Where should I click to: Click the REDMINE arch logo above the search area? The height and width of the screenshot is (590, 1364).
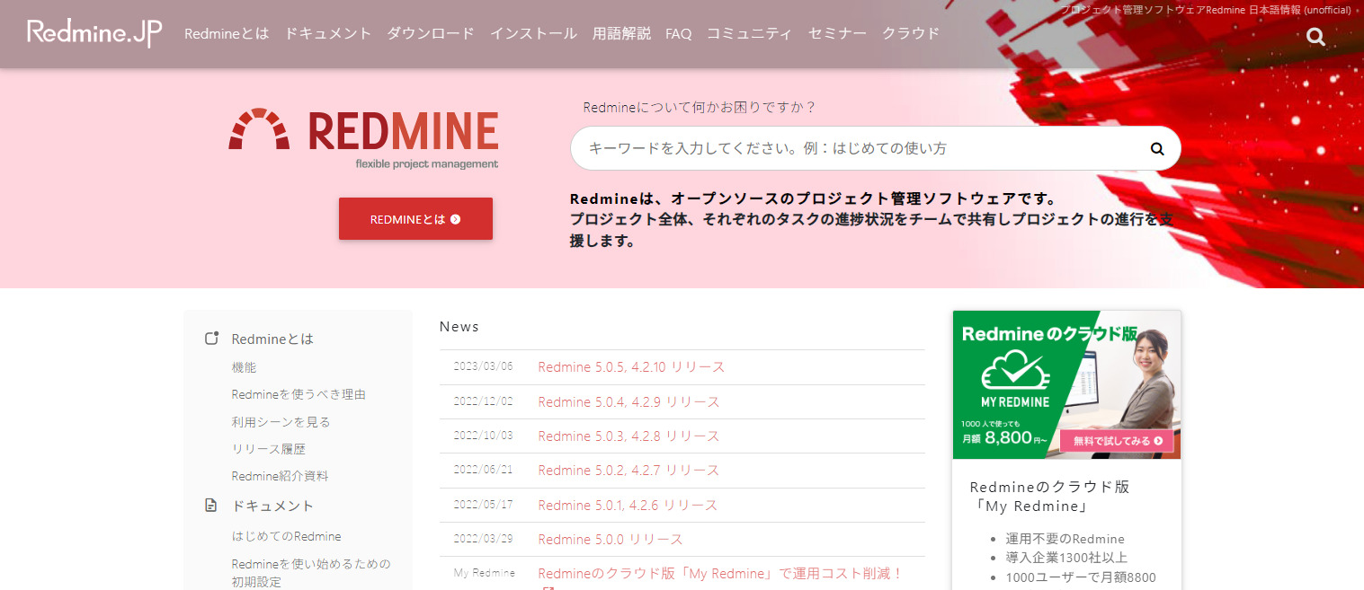(259, 130)
